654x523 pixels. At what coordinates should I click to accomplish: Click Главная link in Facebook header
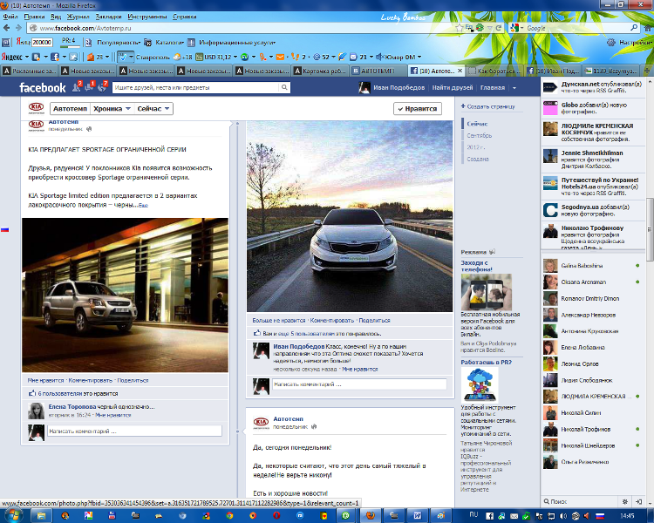click(493, 87)
